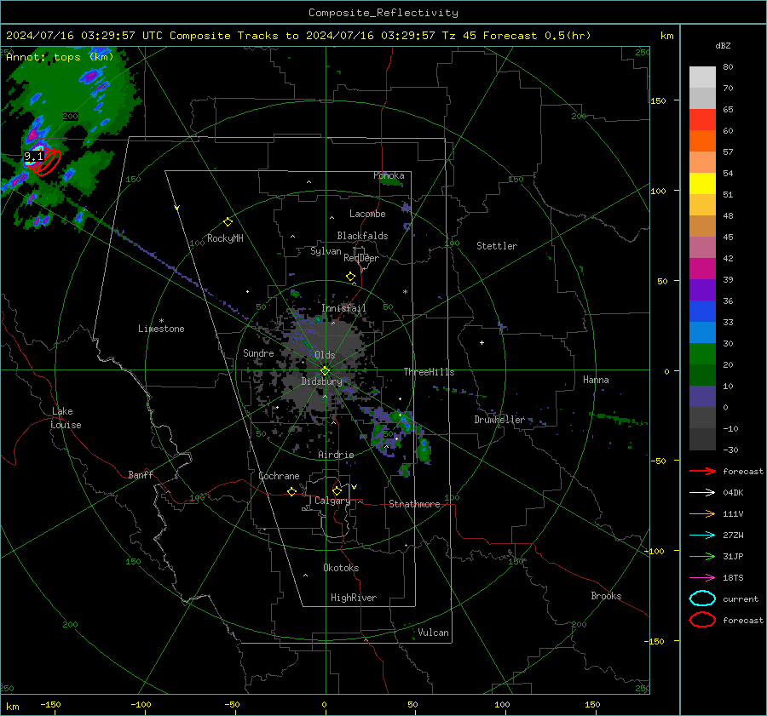Click the HighRiver town label

coord(354,599)
